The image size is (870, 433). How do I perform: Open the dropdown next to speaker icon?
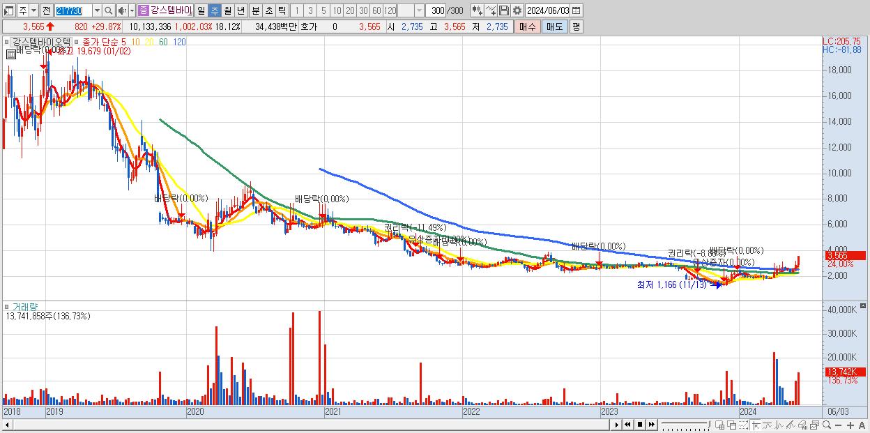pyautogui.click(x=132, y=10)
